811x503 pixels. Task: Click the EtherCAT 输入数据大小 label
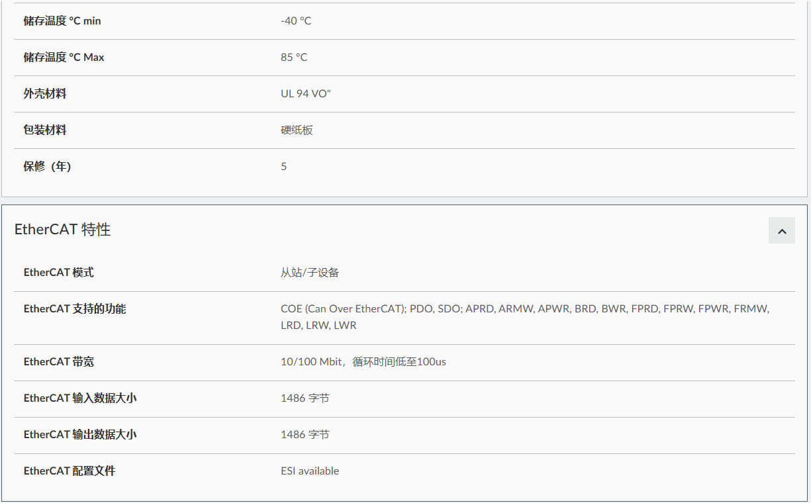(80, 398)
